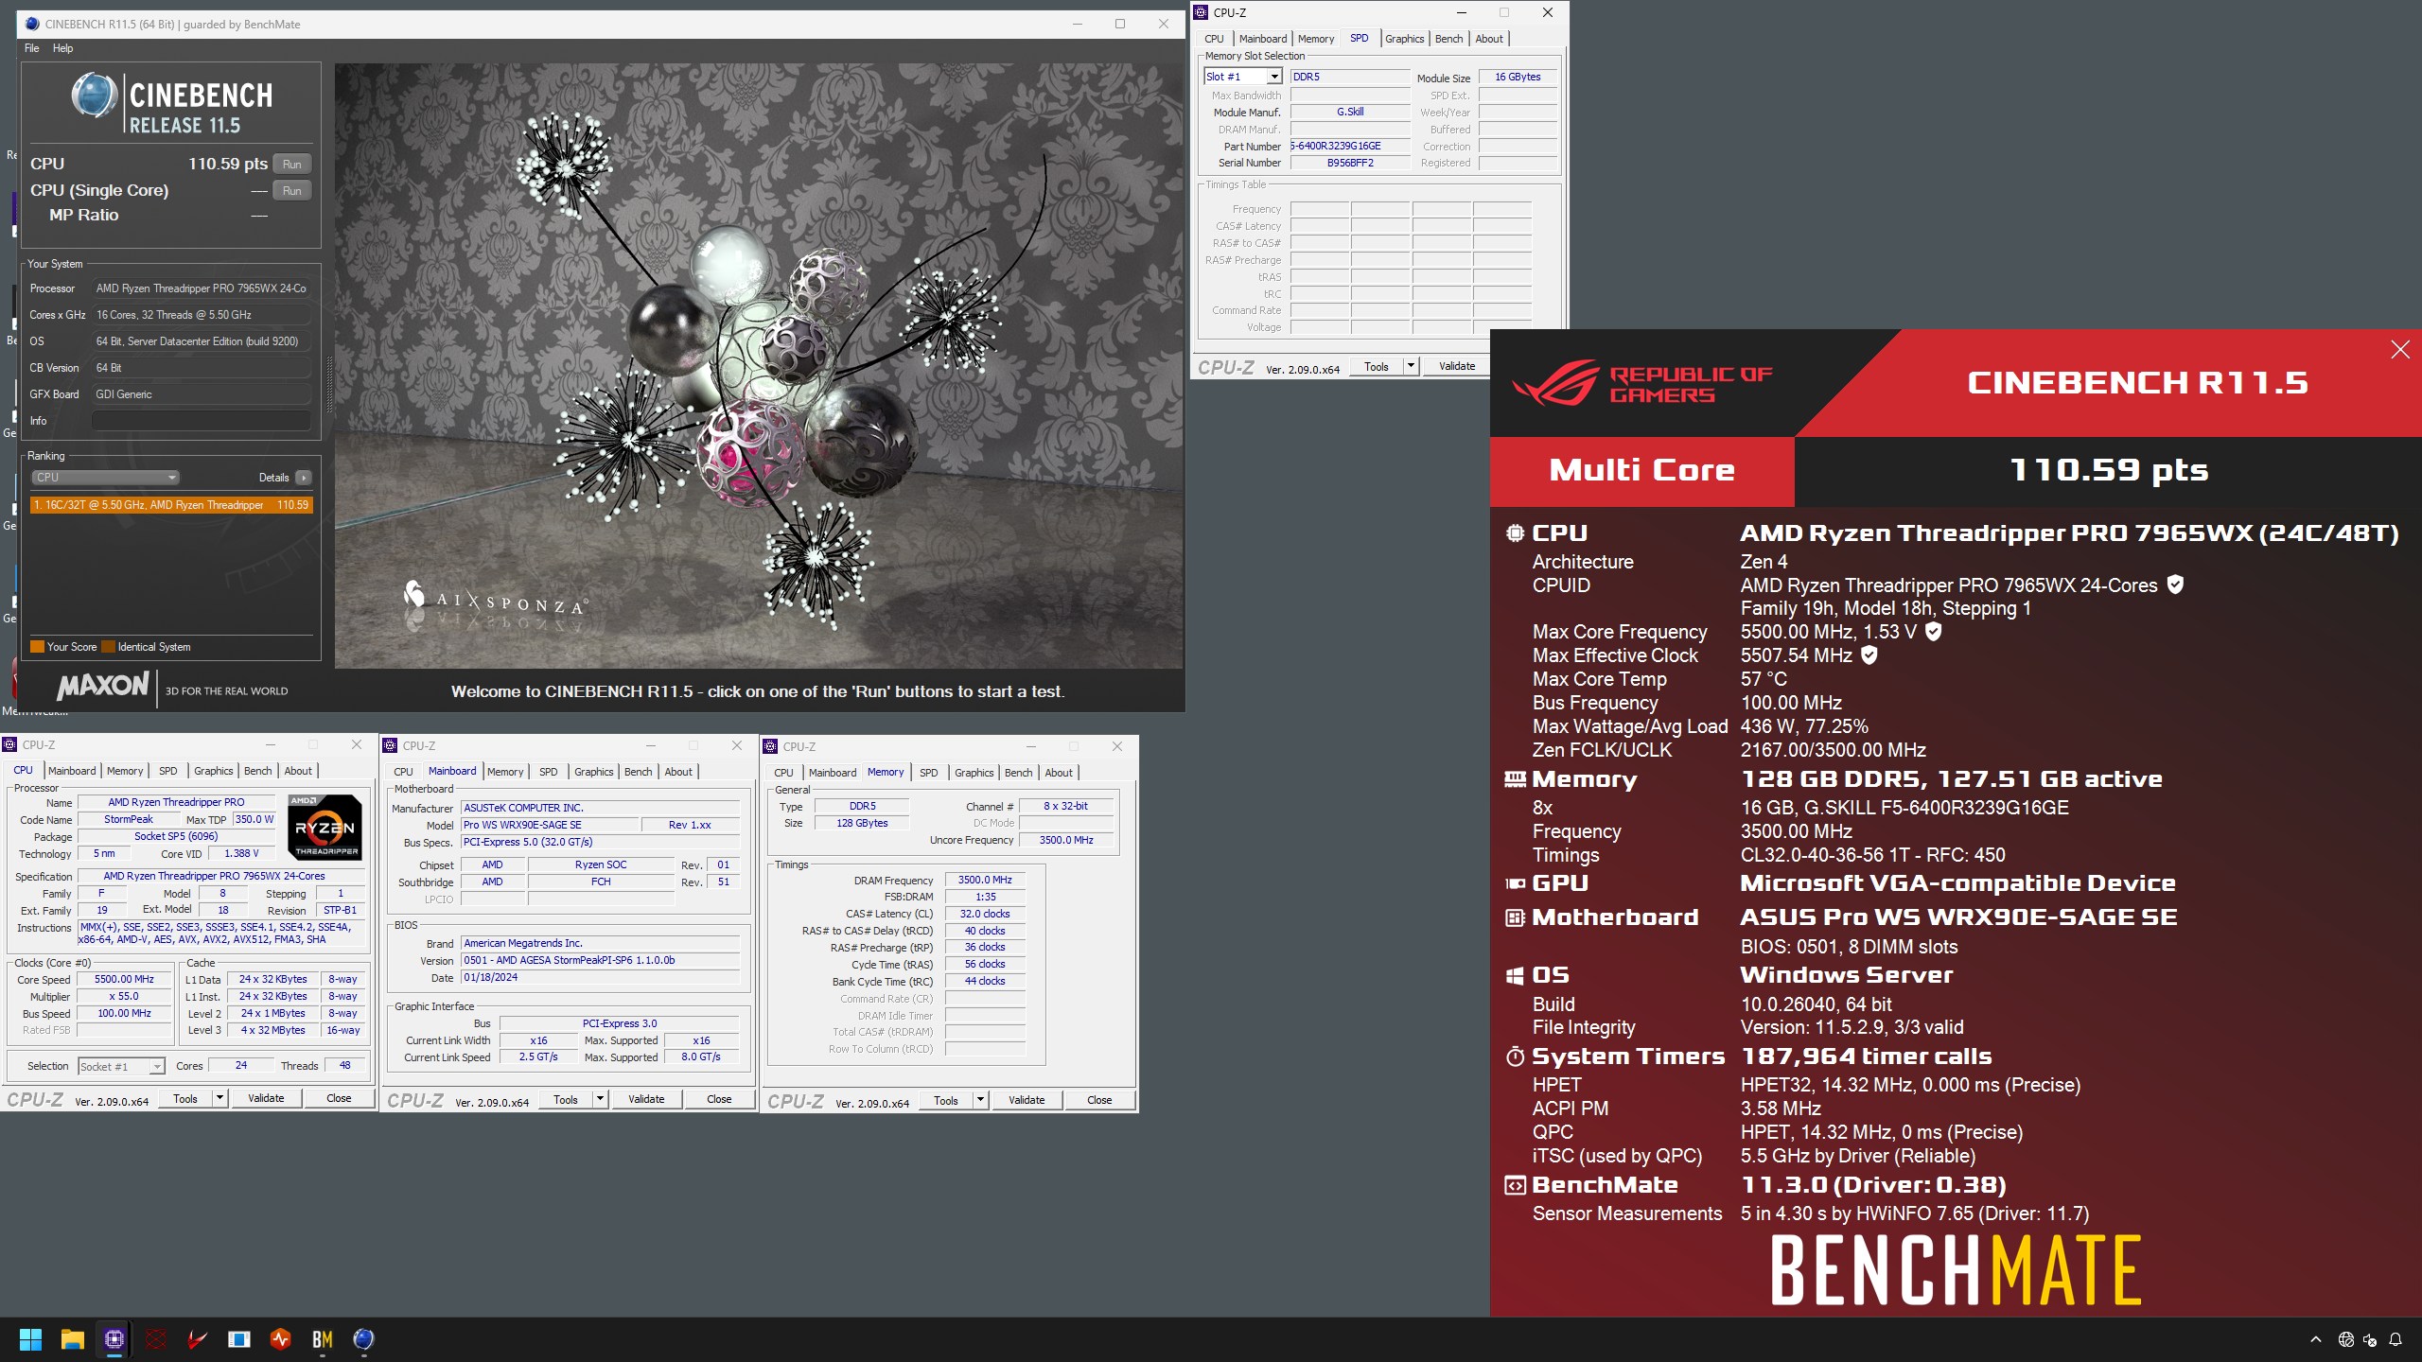This screenshot has height=1362, width=2422.
Task: Switch to About tab in CPU-Z SPD window
Action: coord(1489,39)
